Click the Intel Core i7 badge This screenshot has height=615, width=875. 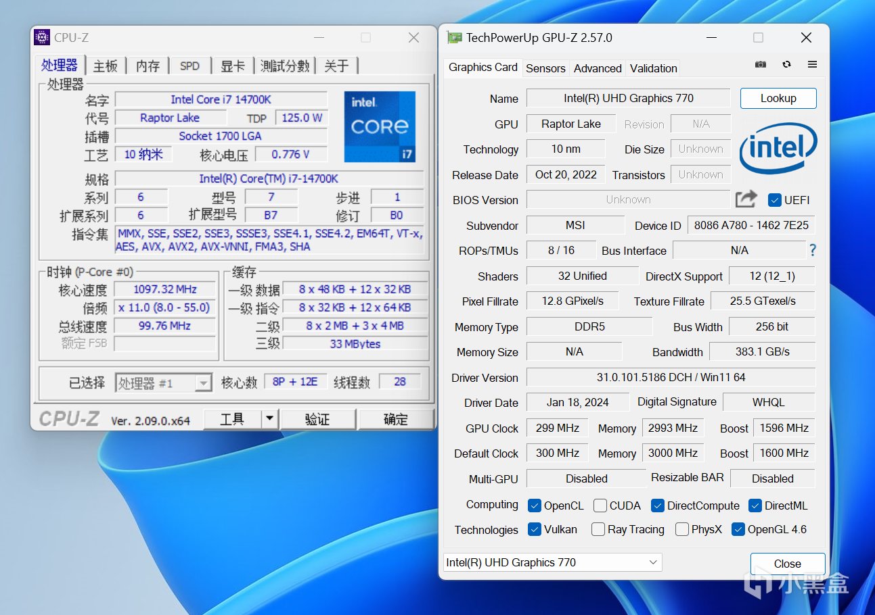(x=379, y=126)
